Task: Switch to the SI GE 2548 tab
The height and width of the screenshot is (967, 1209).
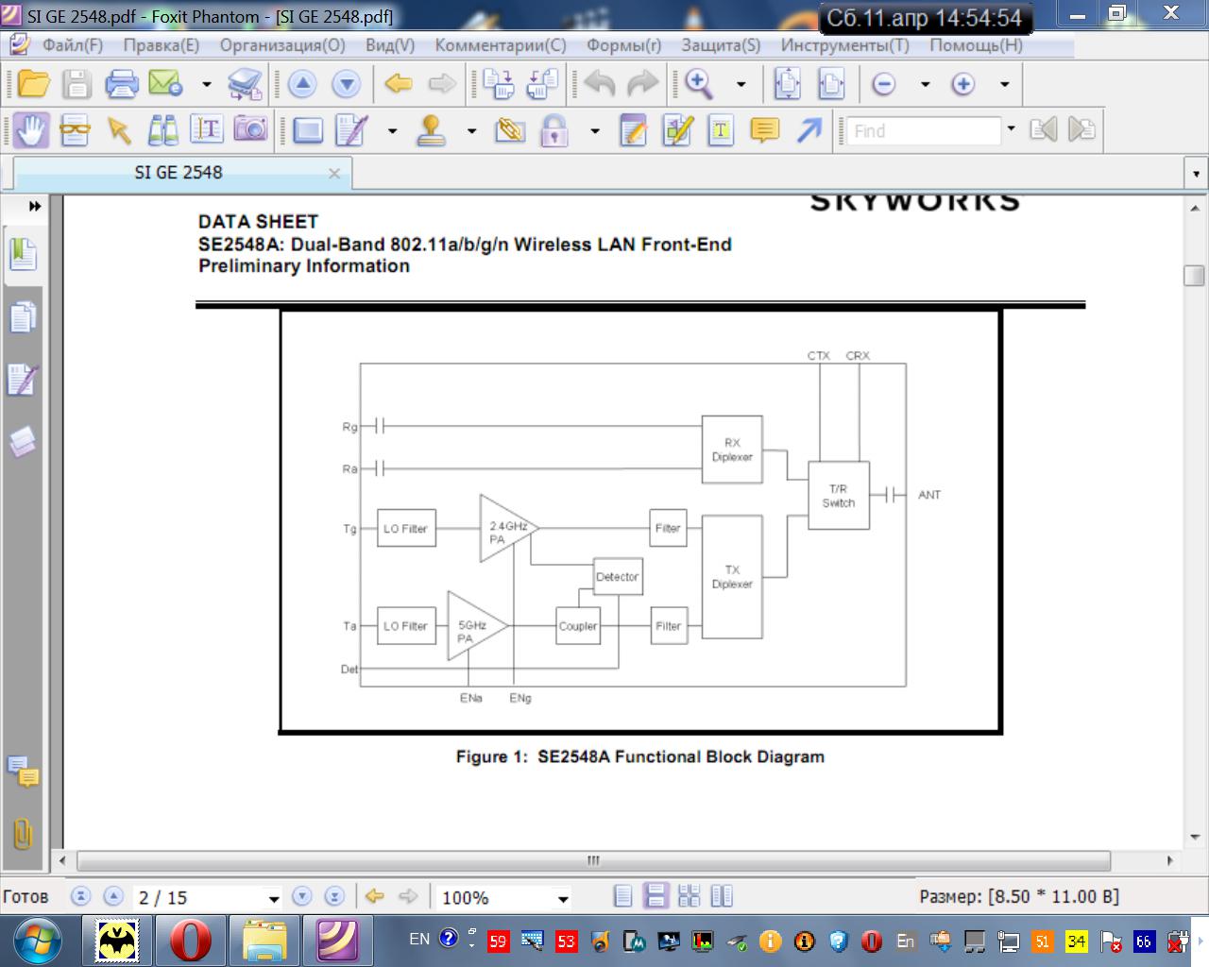Action: [179, 173]
